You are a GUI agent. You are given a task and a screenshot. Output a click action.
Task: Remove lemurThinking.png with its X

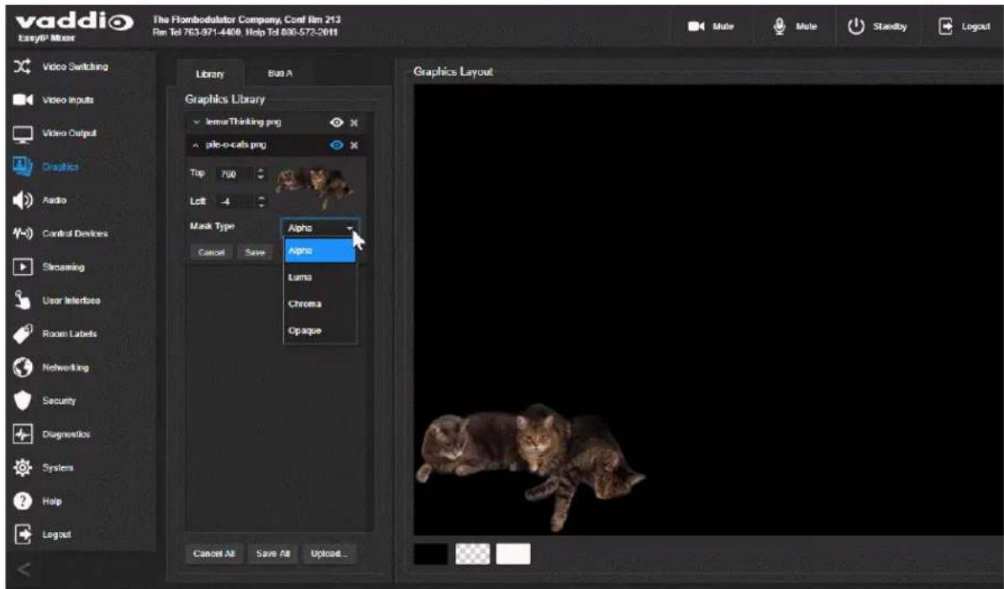pos(354,123)
